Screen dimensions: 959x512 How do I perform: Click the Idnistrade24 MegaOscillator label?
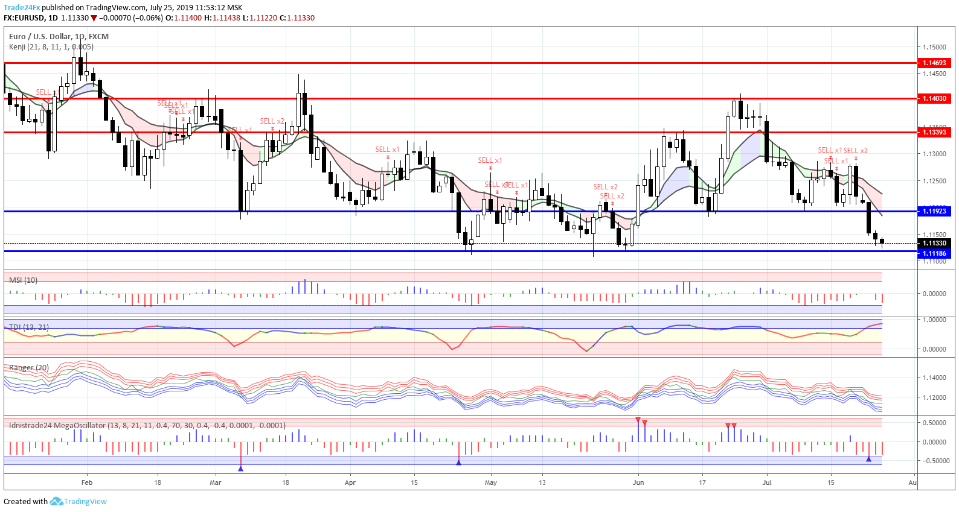click(x=147, y=425)
